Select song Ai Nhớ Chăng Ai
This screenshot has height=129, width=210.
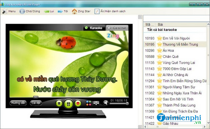175,75
